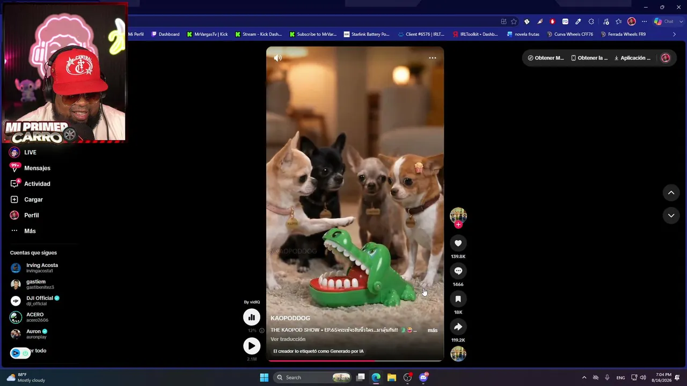Open the Copilot Chat button
Screen dimensions: 687x386
[663, 21]
